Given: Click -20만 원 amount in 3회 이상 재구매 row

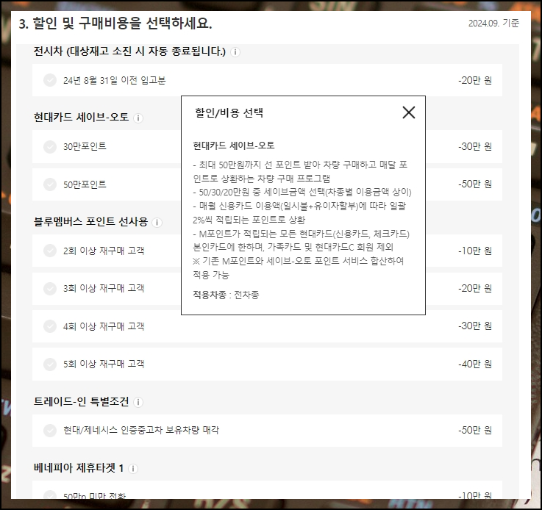Looking at the screenshot, I should tap(475, 288).
